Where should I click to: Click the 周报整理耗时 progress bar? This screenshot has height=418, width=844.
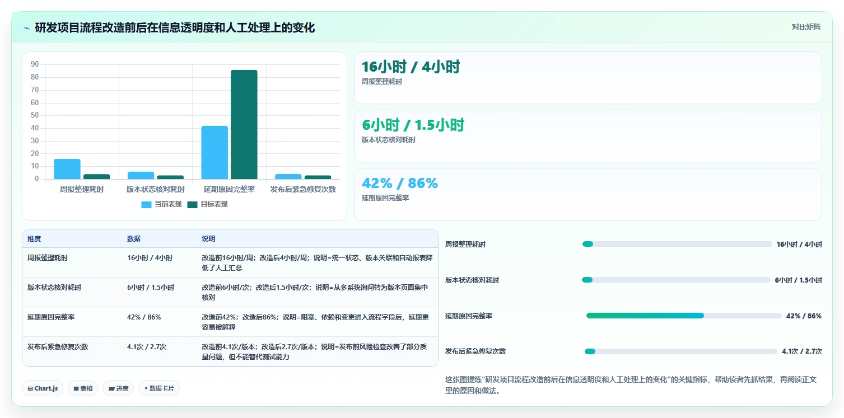(x=677, y=244)
